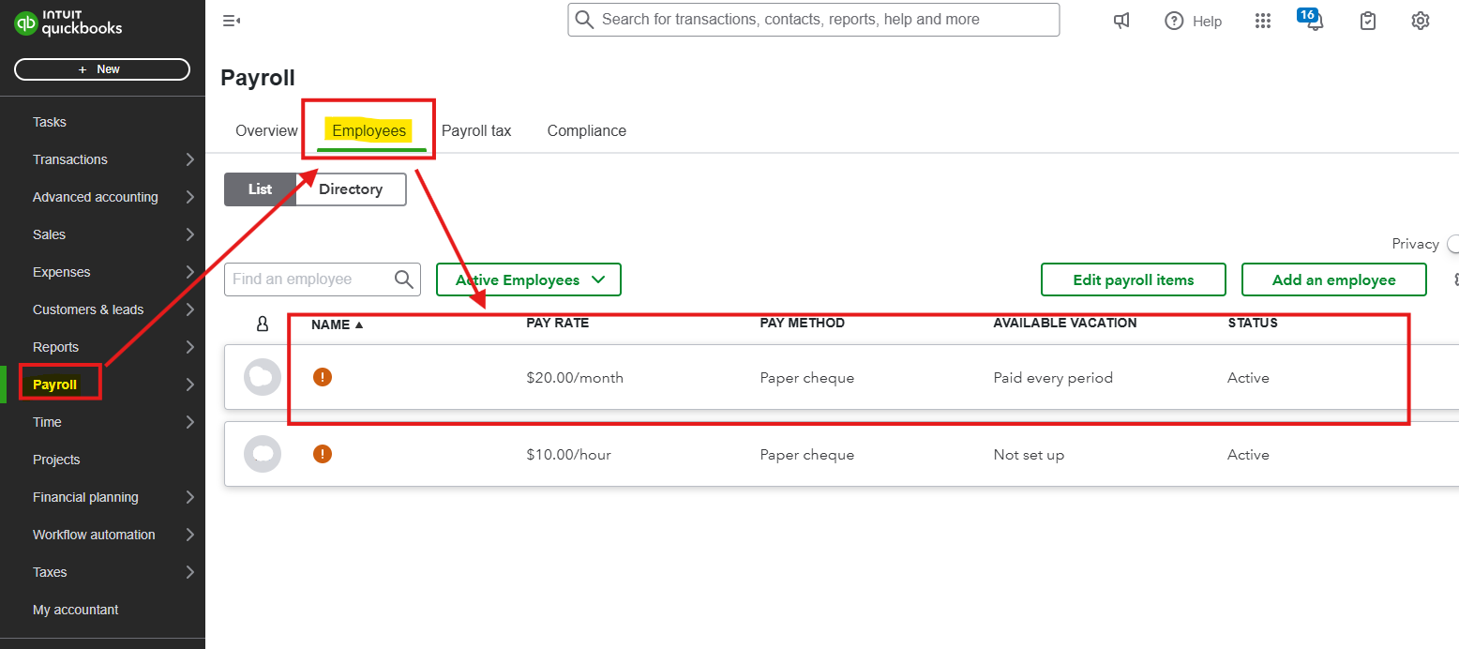Open the apps grid icon
Viewport: 1459px width, 649px height.
tap(1263, 21)
